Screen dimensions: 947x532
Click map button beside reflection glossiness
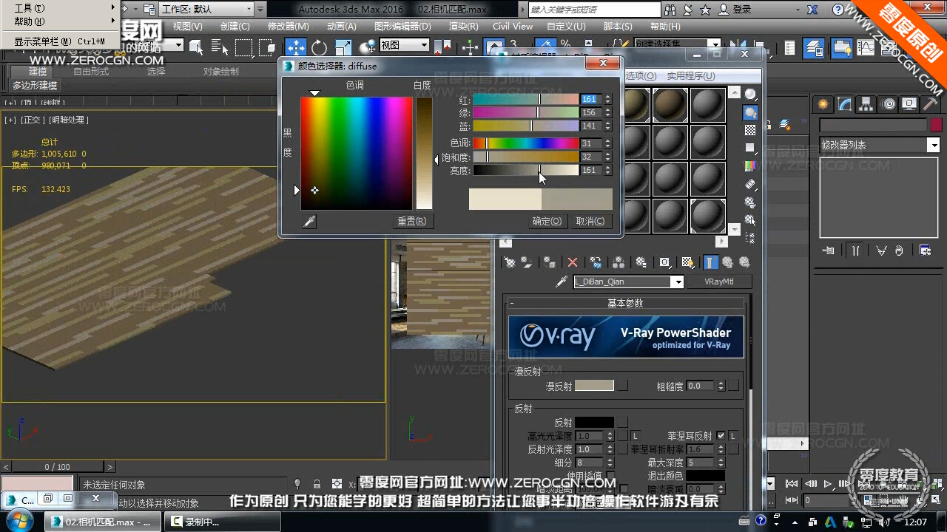[x=623, y=449]
